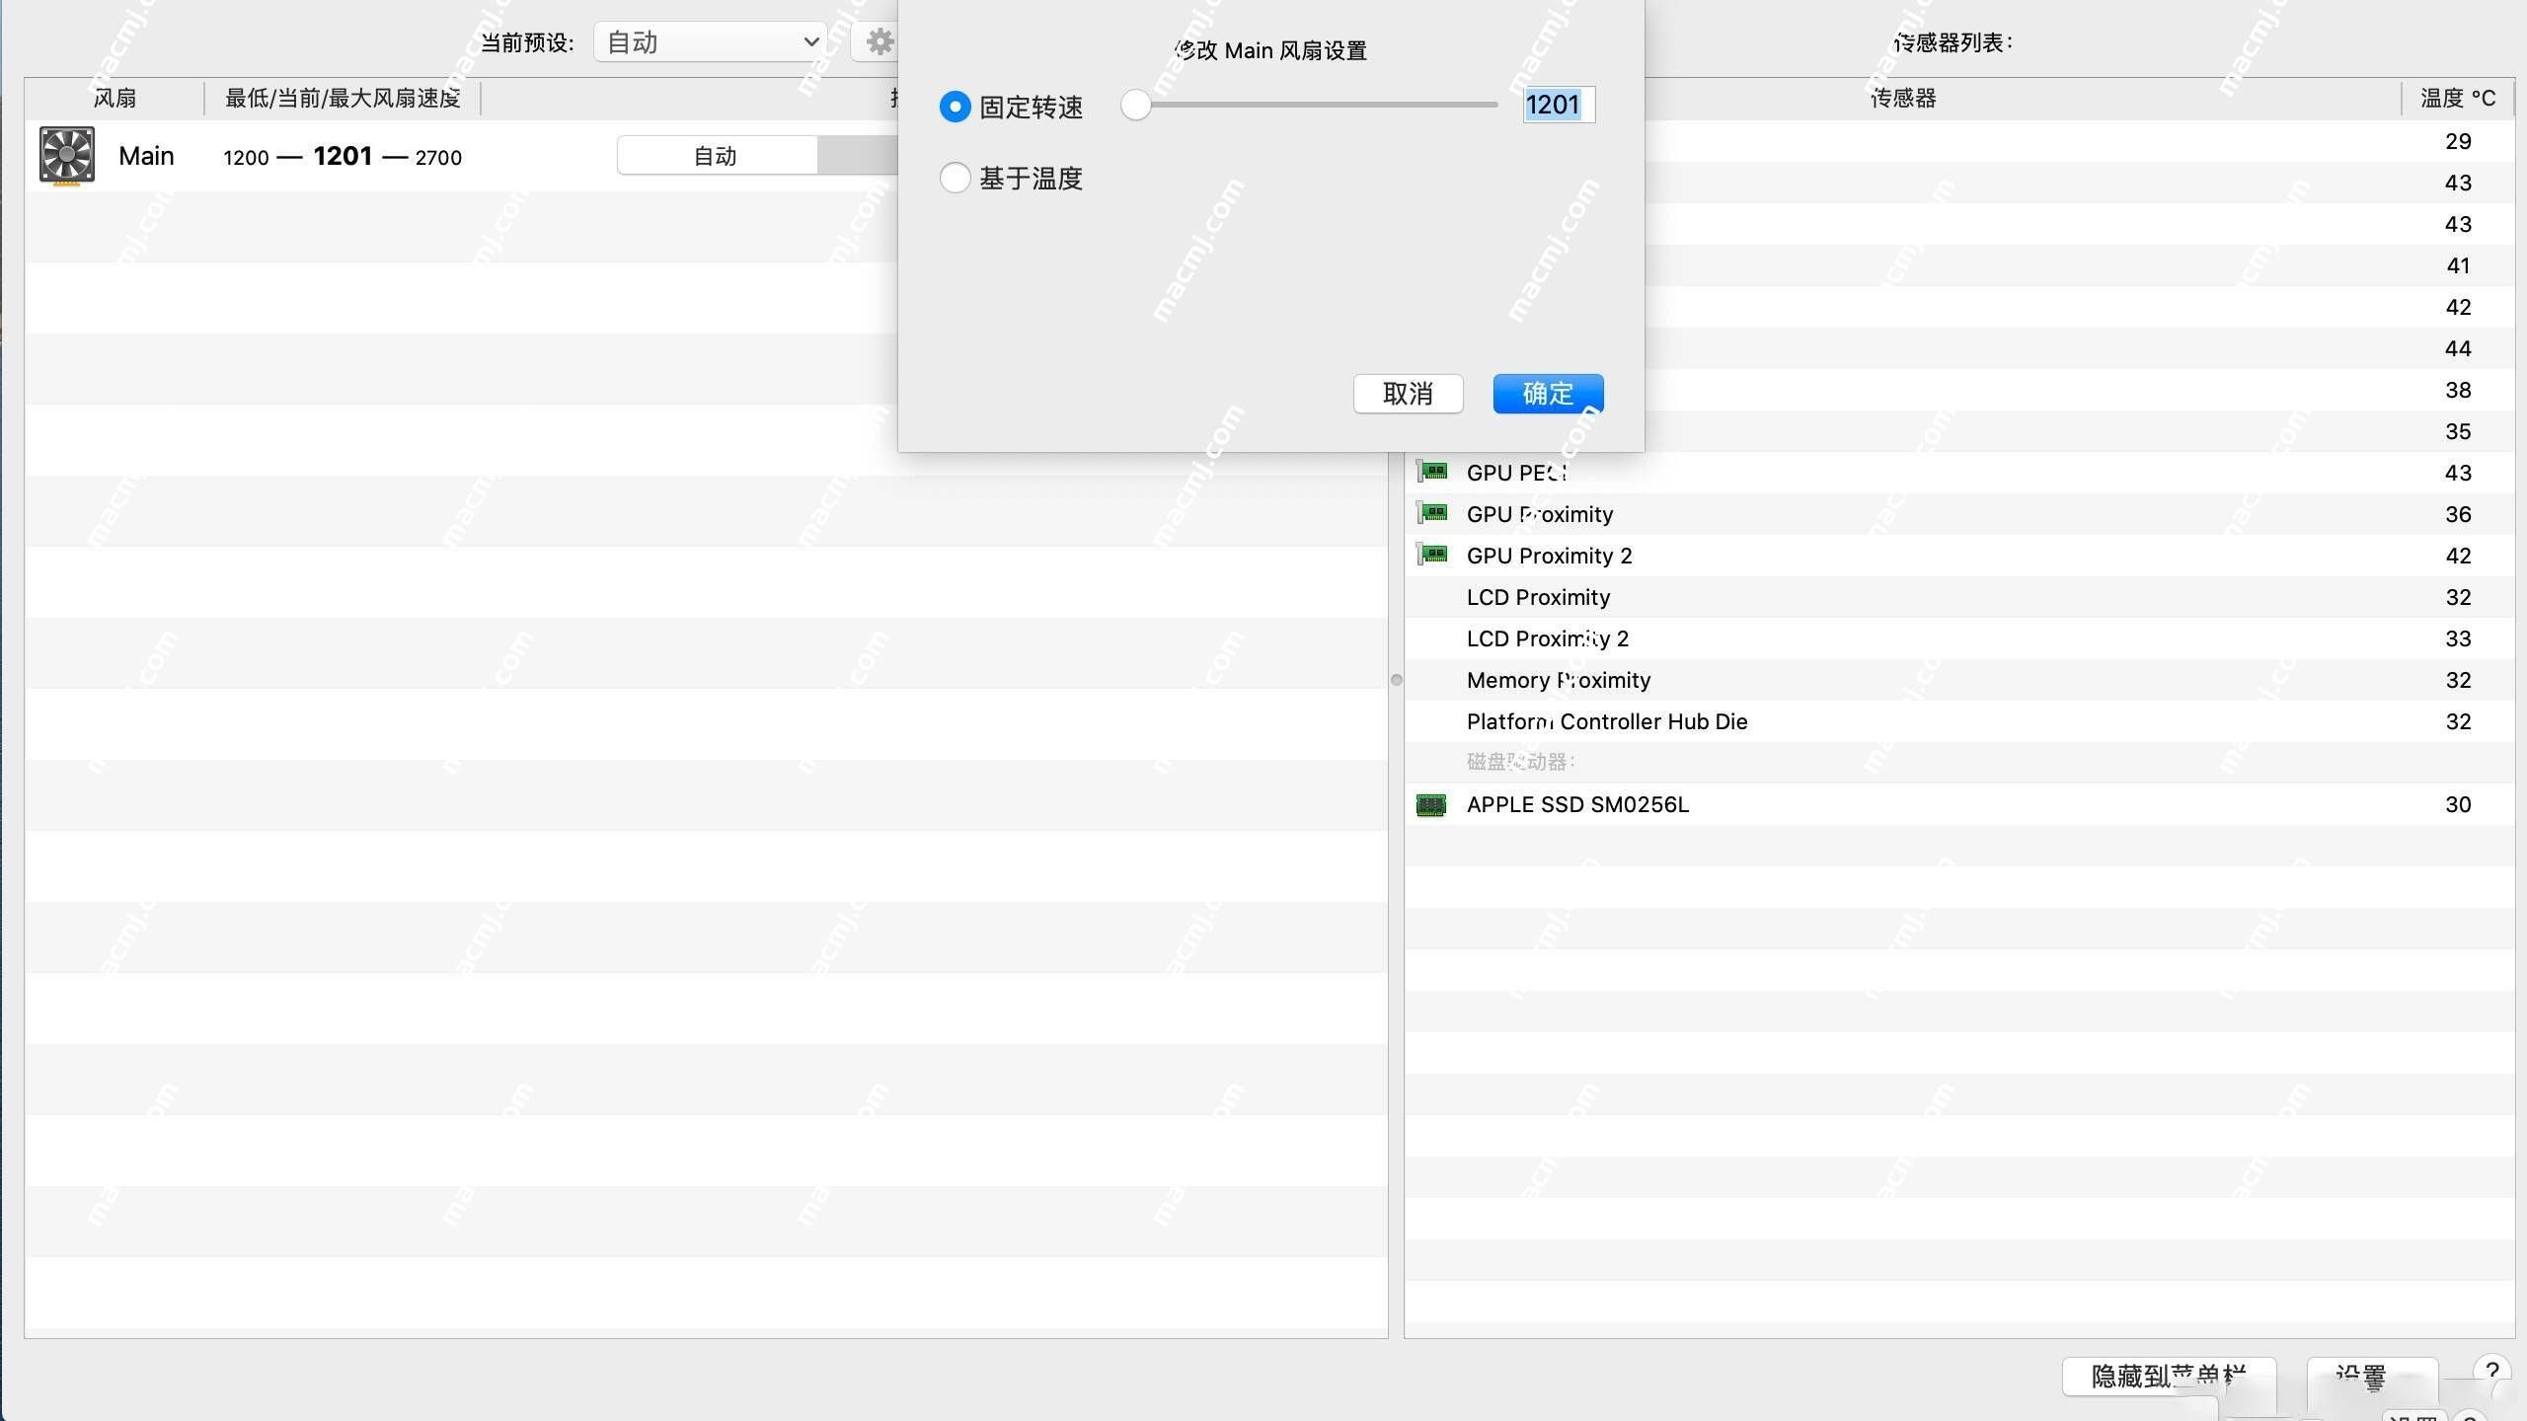Click the temperature value 35
This screenshot has width=2527, height=1421.
(2458, 431)
